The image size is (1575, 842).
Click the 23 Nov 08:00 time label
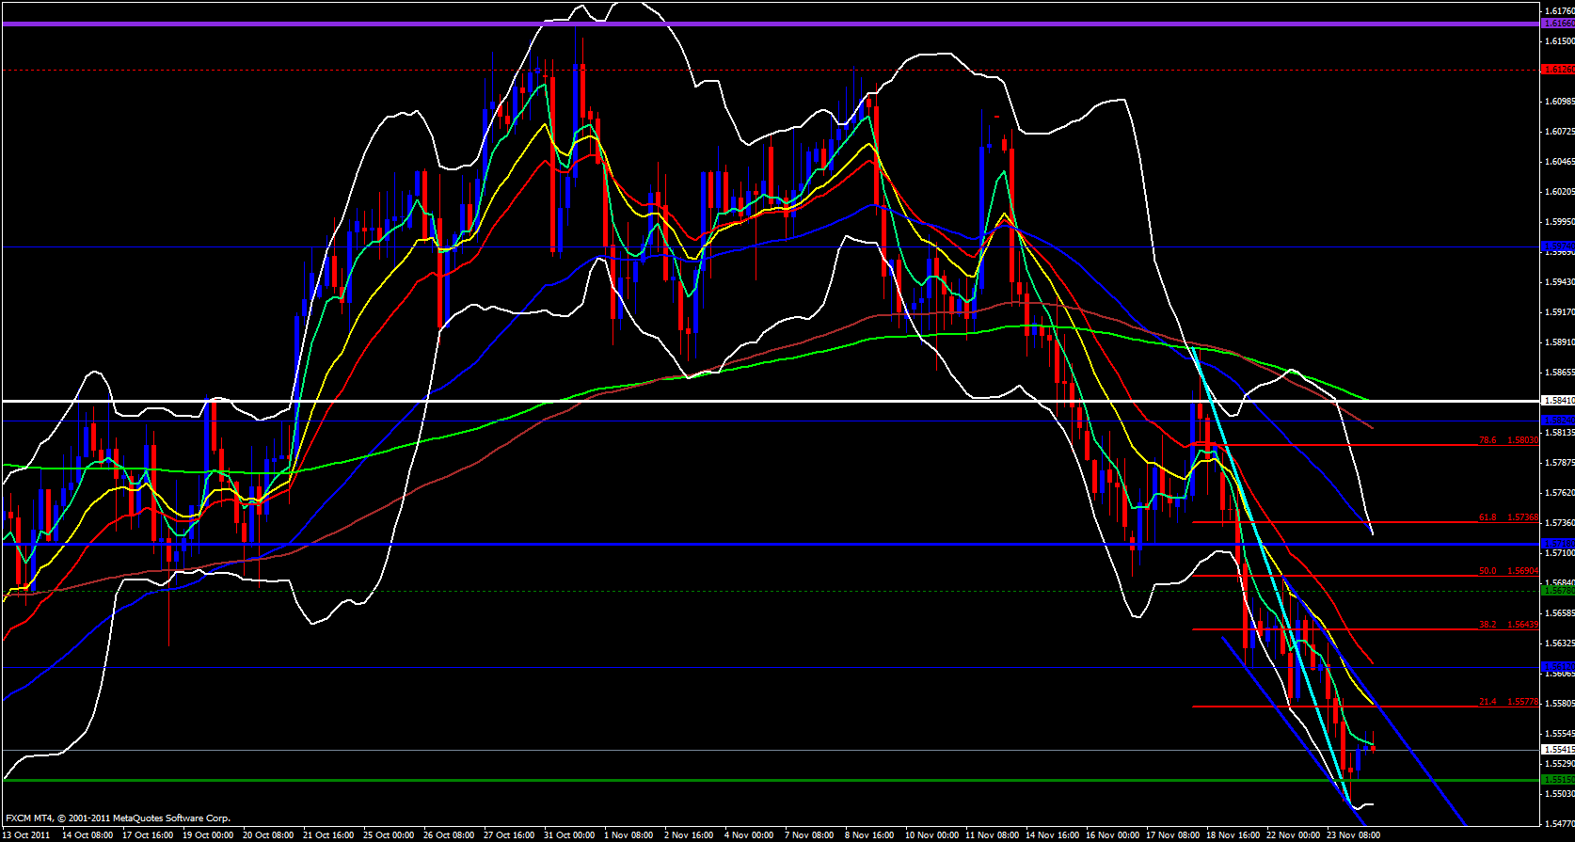[x=1353, y=835]
